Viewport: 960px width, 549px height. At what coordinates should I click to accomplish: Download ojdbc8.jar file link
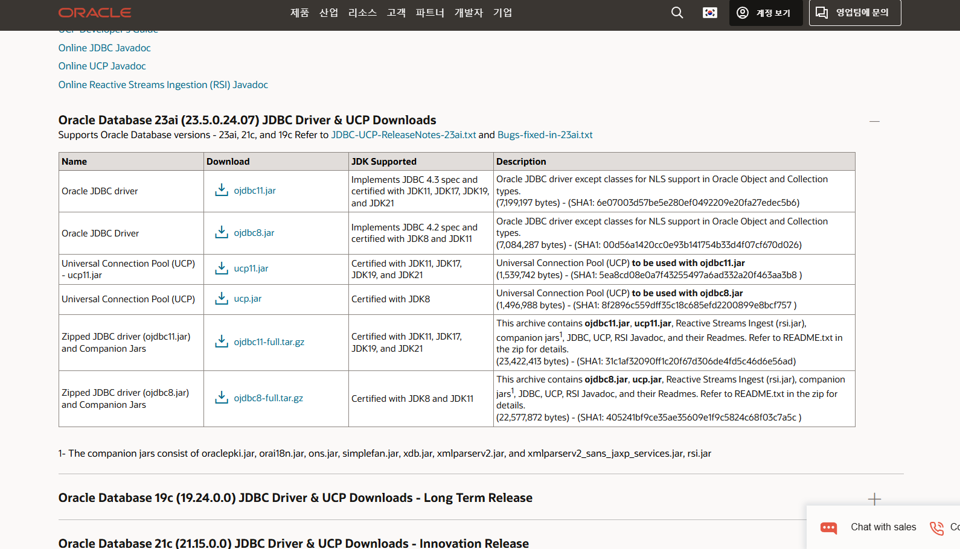[254, 233]
